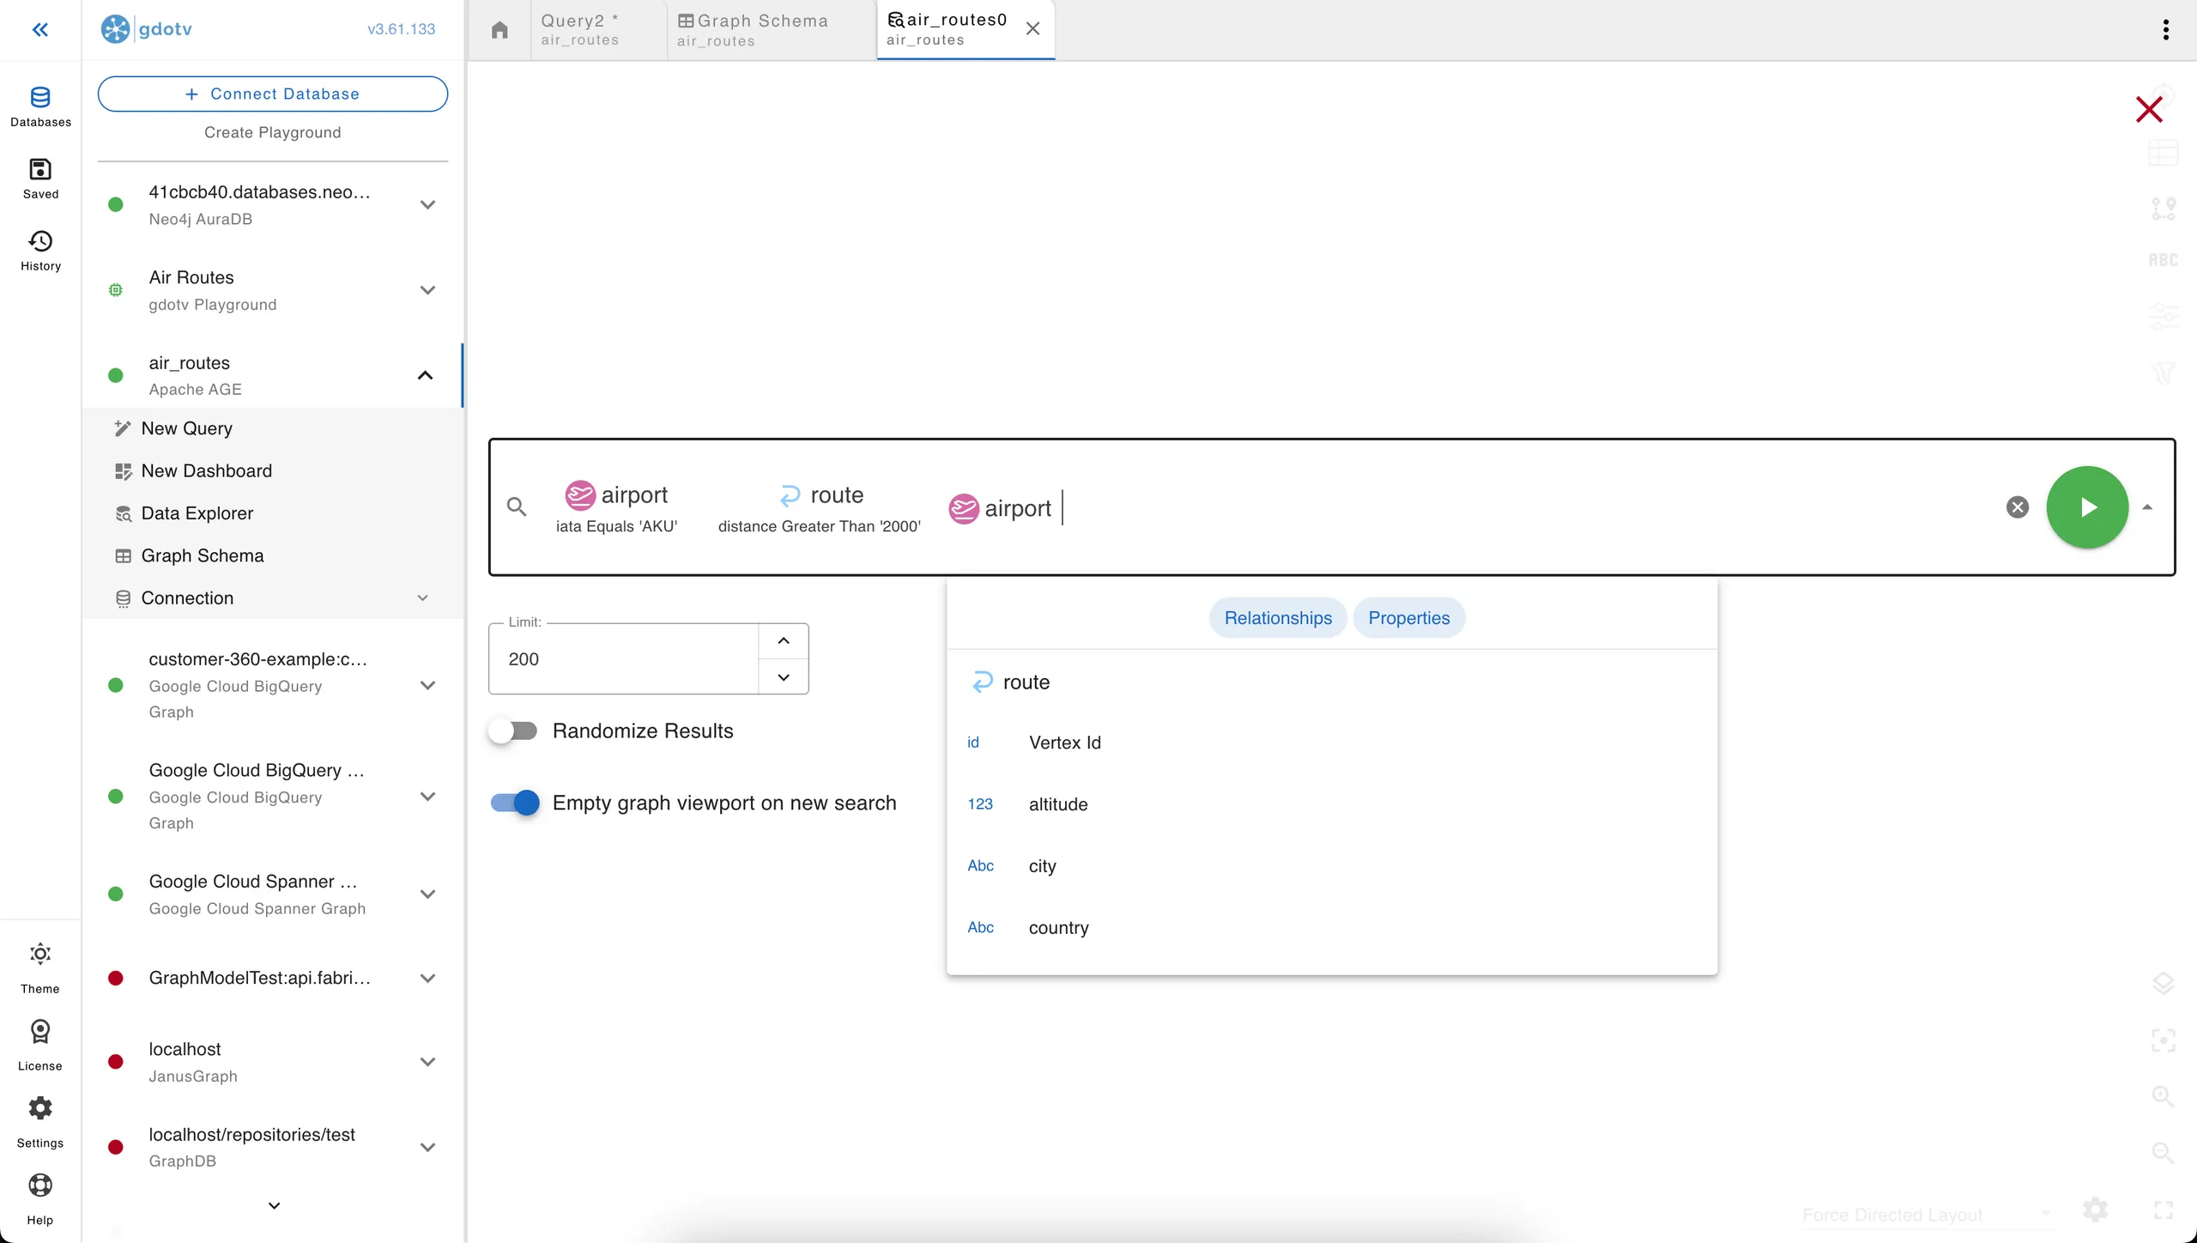Open Data Explorer menu item
Image resolution: width=2197 pixels, height=1243 pixels.
click(273, 513)
